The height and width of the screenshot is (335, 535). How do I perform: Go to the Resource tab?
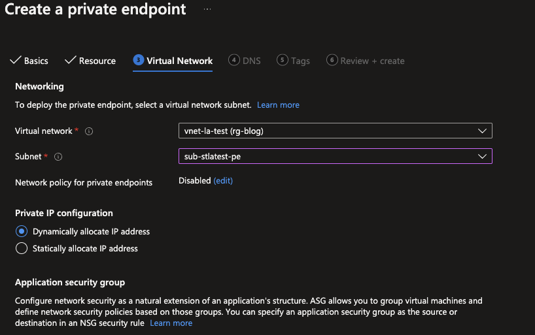[97, 61]
